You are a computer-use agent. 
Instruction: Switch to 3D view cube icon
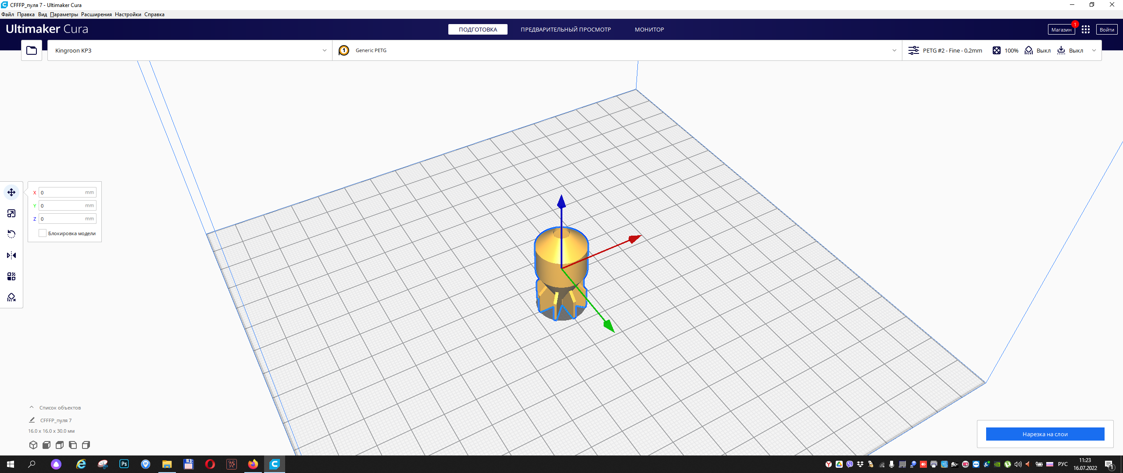click(33, 445)
